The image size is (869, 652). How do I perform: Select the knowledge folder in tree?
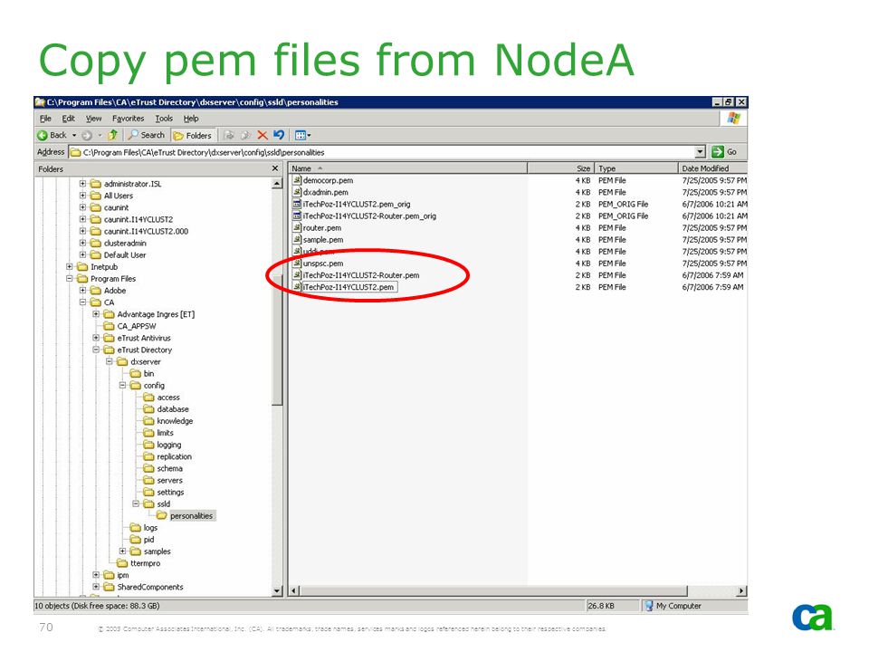point(168,421)
